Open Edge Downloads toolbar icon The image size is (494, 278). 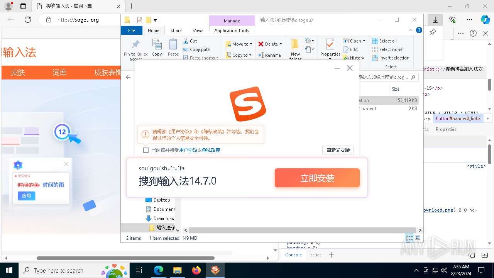click(x=435, y=20)
